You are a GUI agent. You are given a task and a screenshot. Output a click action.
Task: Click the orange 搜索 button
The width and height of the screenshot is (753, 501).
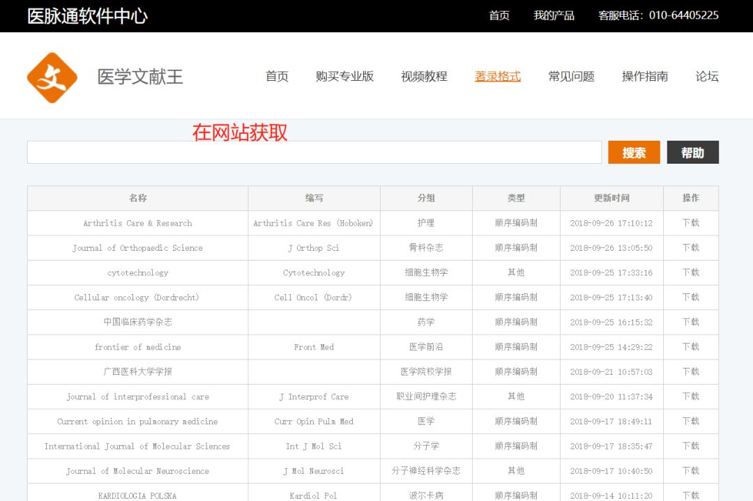click(634, 152)
